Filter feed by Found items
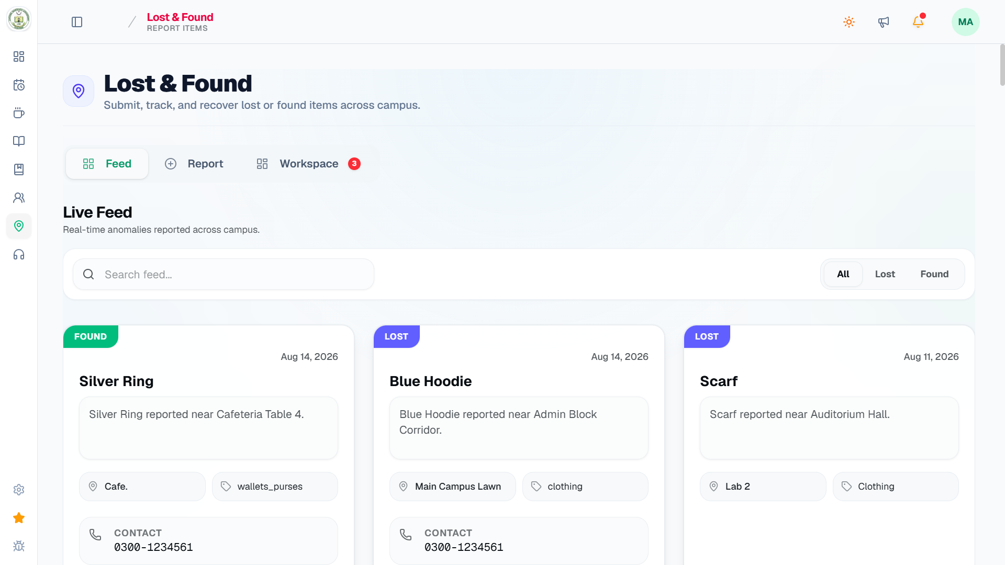 point(934,274)
